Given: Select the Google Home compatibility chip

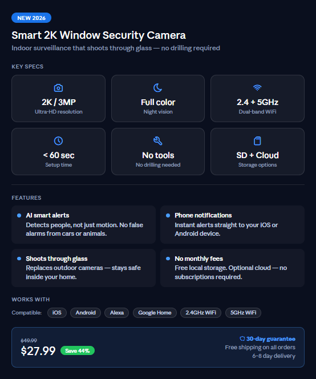Looking at the screenshot, I should click(x=155, y=313).
